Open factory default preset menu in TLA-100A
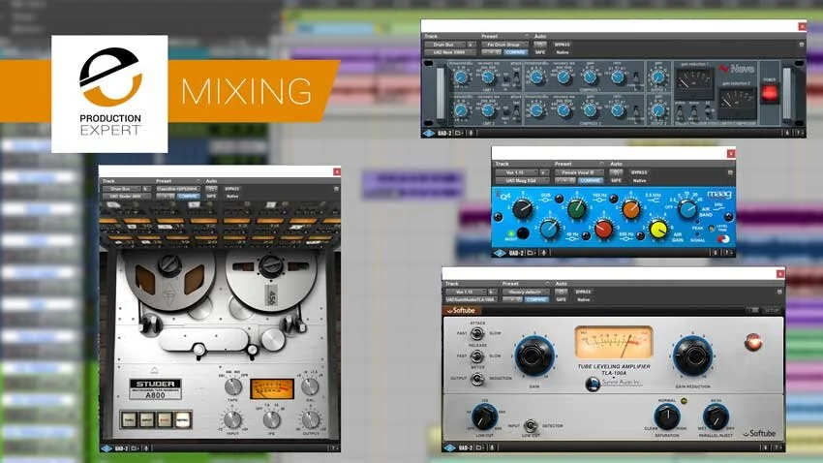823x463 pixels. tap(526, 292)
